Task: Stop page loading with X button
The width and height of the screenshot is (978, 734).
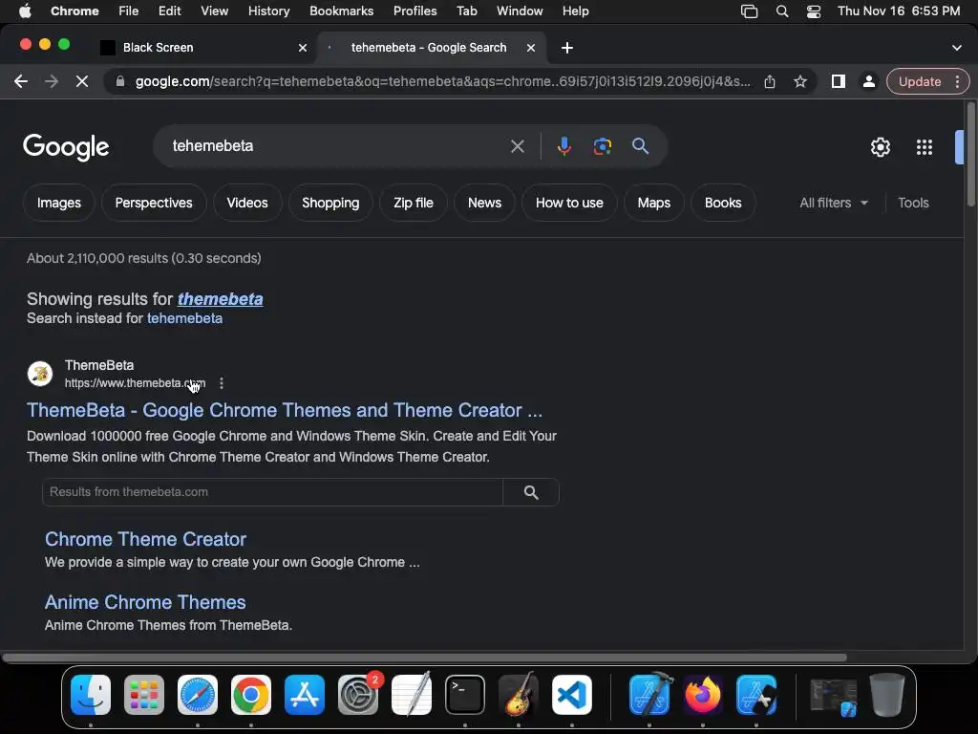Action: pos(82,81)
